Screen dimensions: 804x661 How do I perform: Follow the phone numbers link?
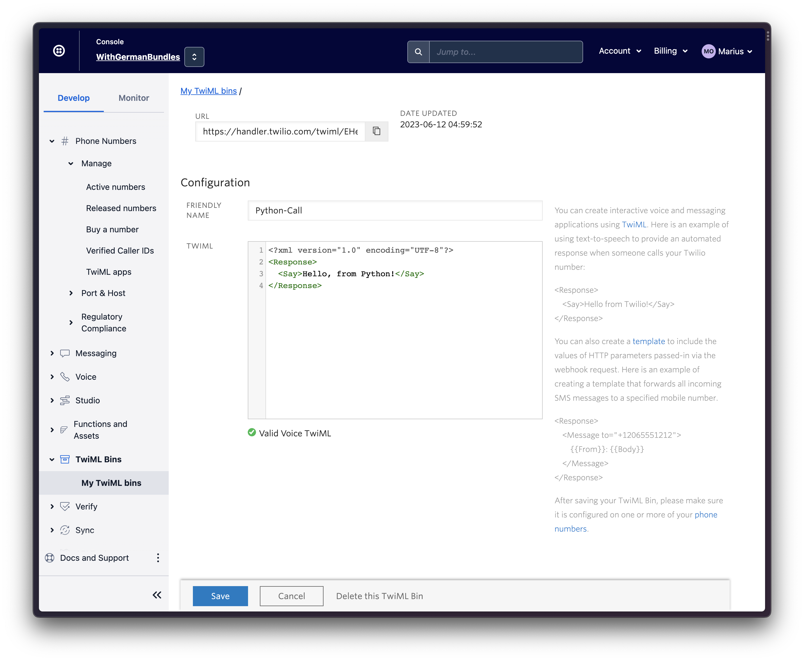(706, 515)
